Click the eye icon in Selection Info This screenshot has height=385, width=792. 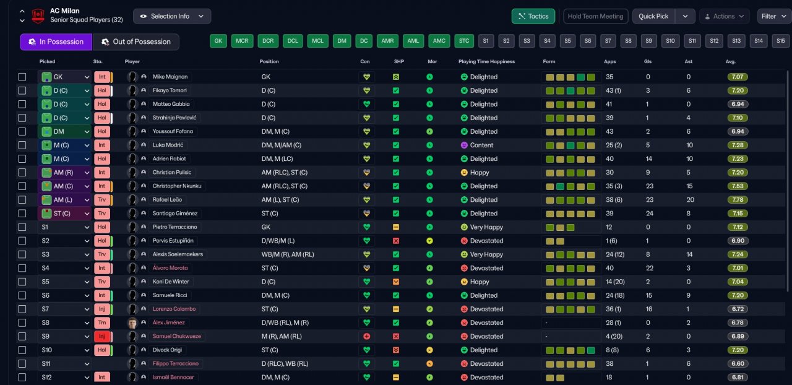pos(144,16)
